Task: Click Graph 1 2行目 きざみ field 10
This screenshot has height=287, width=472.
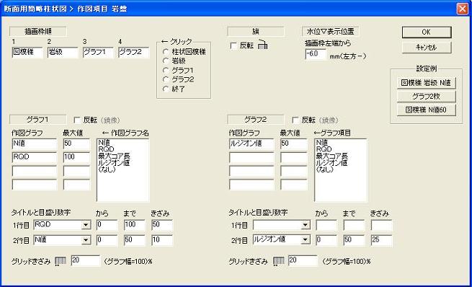Action: (162, 240)
